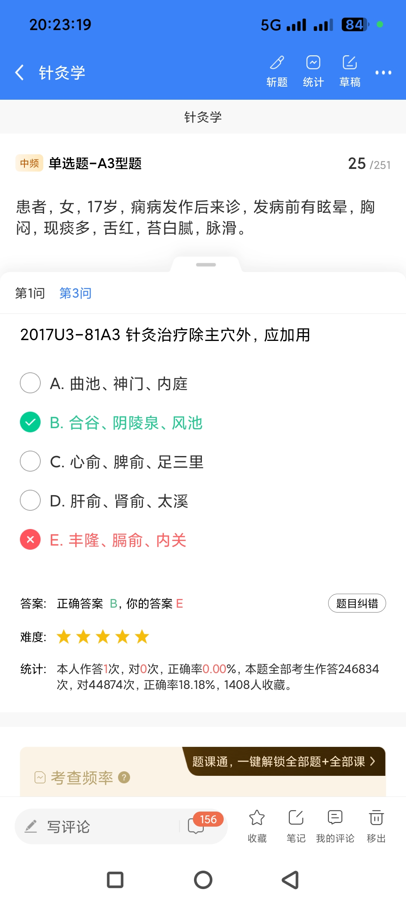Open the three-dot more menu
The height and width of the screenshot is (903, 406).
pos(383,73)
